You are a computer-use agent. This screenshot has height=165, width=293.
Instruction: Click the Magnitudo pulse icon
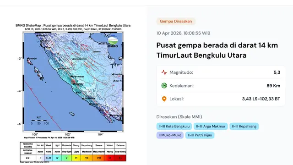[164, 72]
